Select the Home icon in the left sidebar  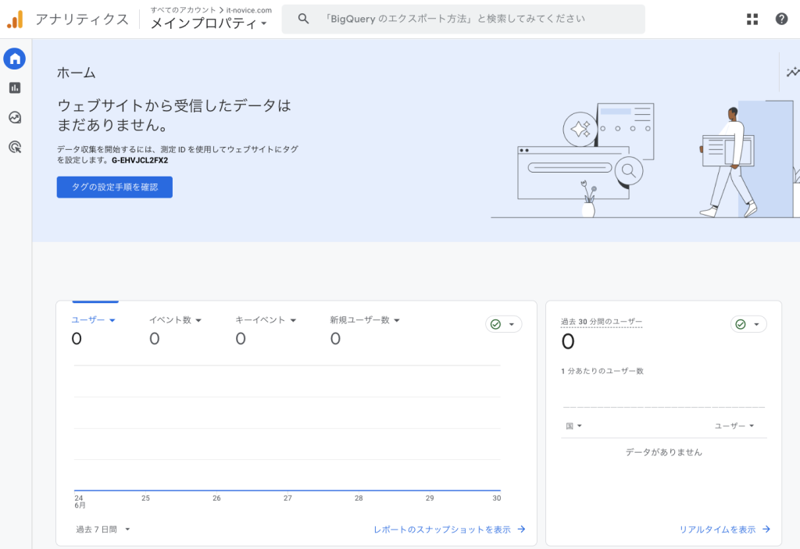point(14,59)
